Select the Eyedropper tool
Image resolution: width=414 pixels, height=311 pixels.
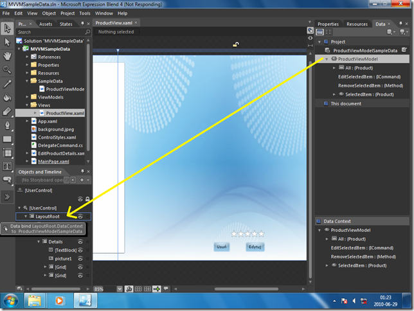(x=7, y=84)
